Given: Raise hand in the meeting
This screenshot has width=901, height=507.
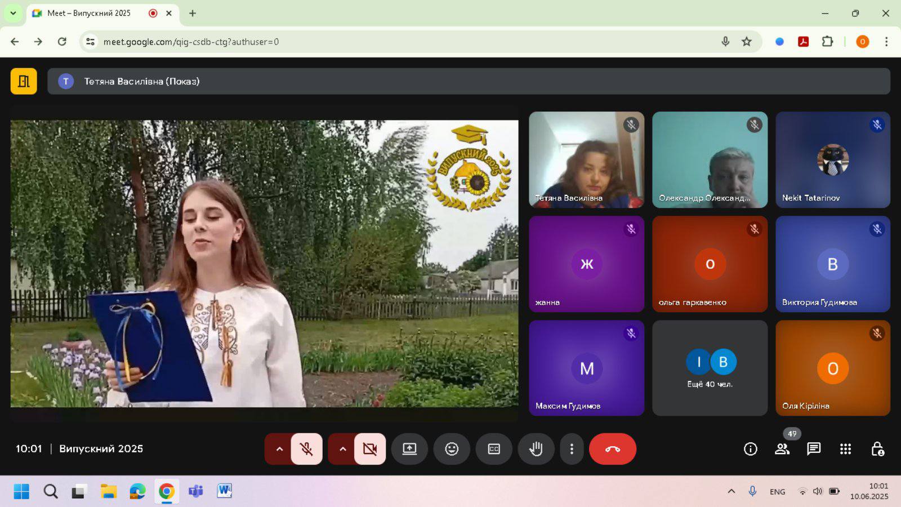Looking at the screenshot, I should (536, 449).
